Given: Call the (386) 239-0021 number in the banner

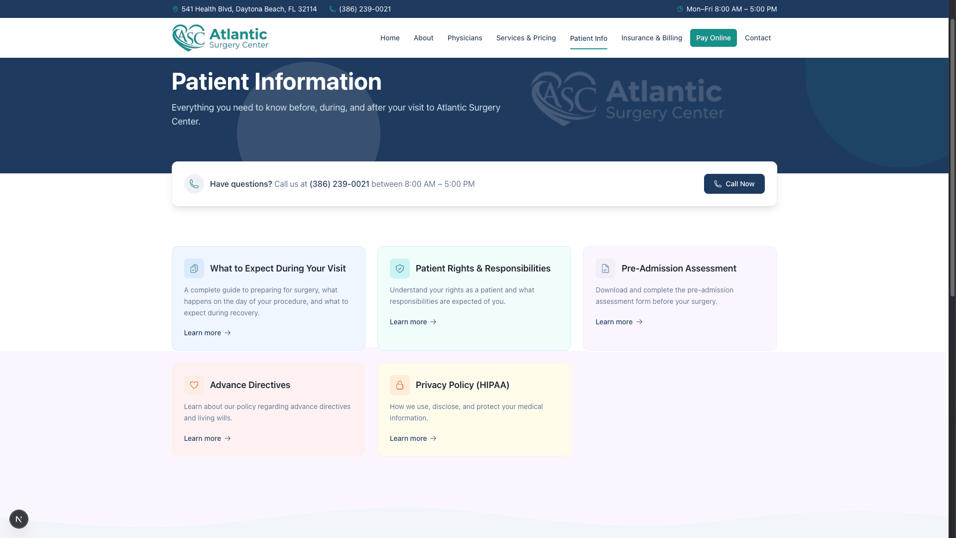Looking at the screenshot, I should [x=339, y=184].
